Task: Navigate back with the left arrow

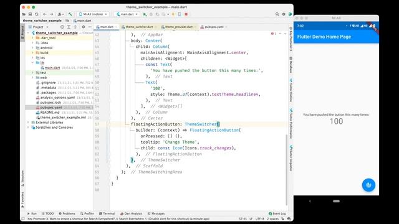Action: coord(45,14)
